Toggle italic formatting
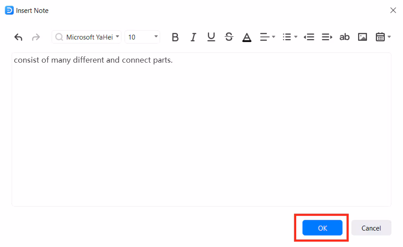The width and height of the screenshot is (403, 247). click(193, 37)
